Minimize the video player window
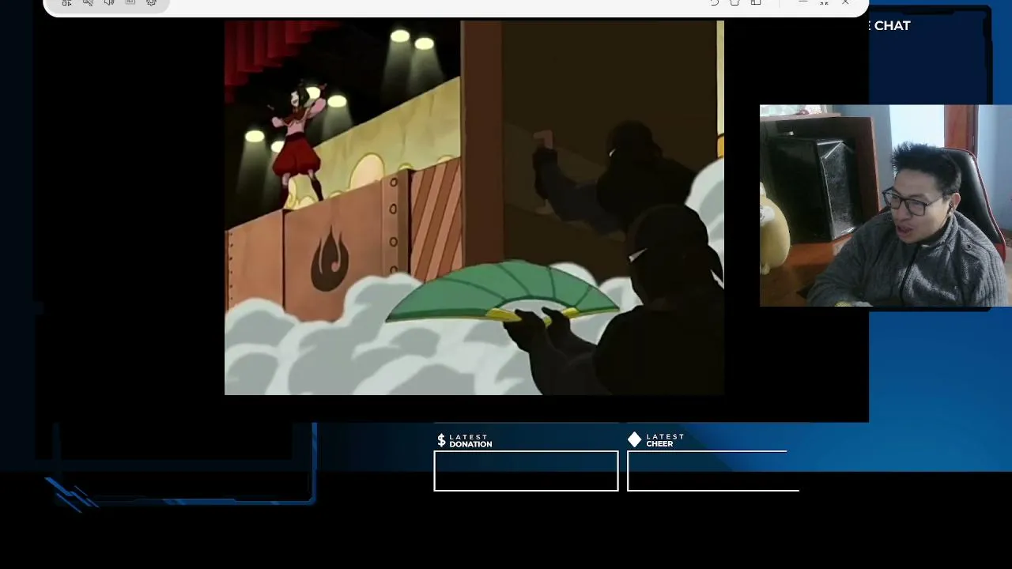This screenshot has width=1012, height=569. pyautogui.click(x=802, y=2)
